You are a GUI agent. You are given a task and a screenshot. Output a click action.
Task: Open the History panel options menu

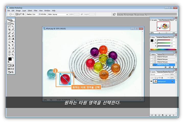[176, 55]
